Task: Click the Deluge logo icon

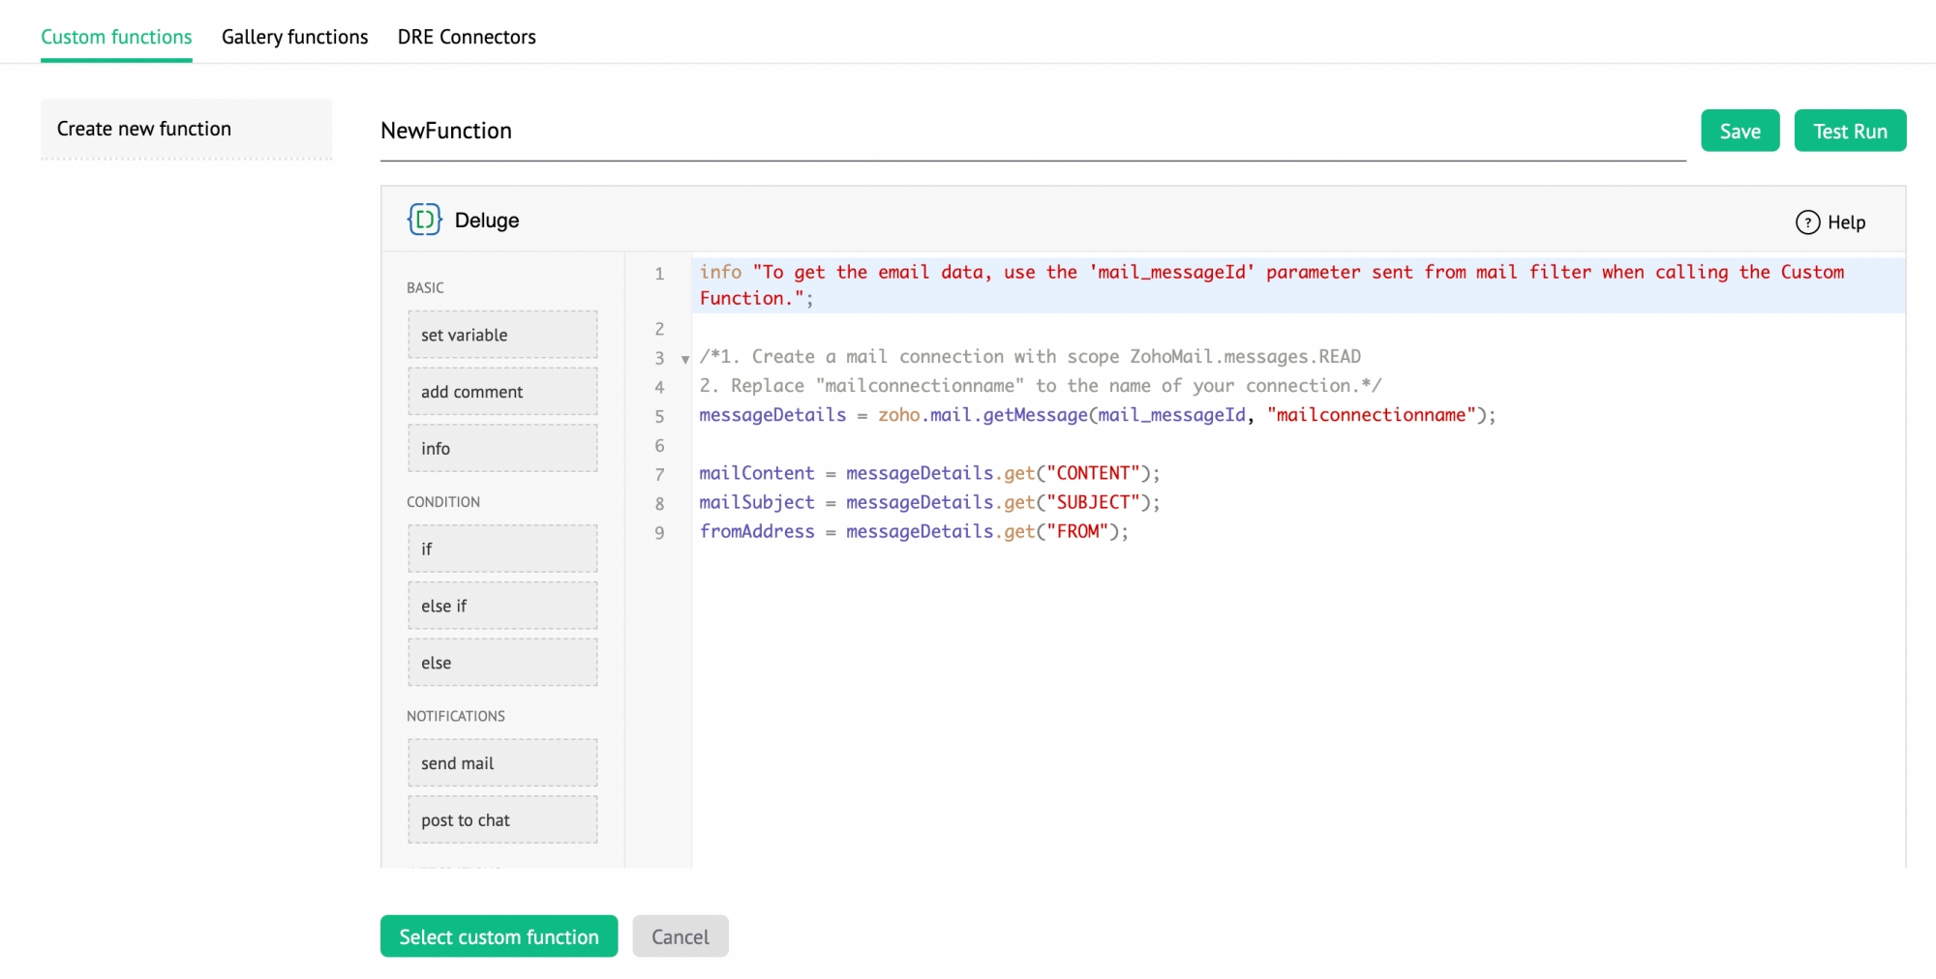Action: coord(424,221)
